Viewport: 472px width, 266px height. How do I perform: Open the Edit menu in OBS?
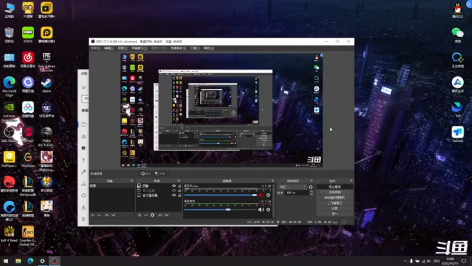109,48
